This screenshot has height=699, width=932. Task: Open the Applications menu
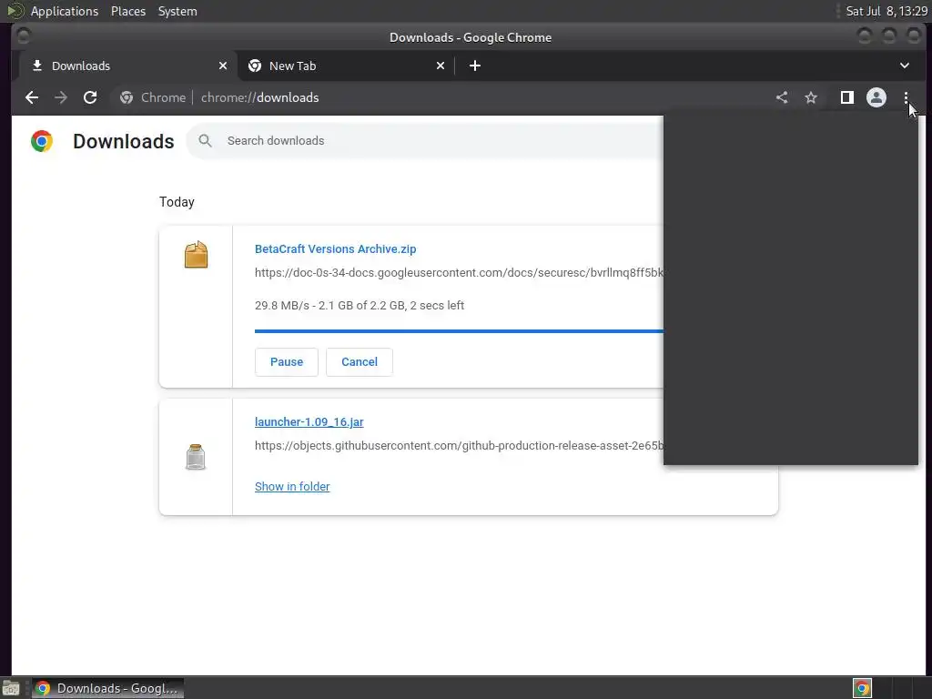[x=65, y=11]
